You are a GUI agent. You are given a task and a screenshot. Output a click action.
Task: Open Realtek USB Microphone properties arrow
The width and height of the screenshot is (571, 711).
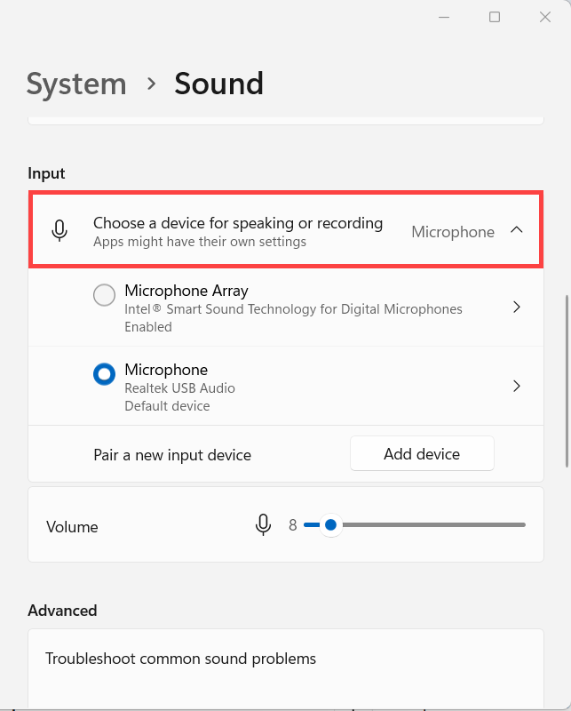(517, 387)
